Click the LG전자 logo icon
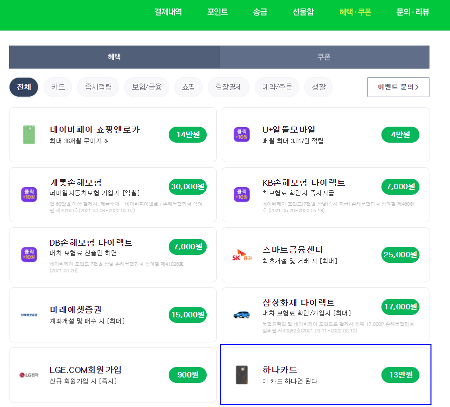Screen dimensions: 450x407 [x=29, y=375]
